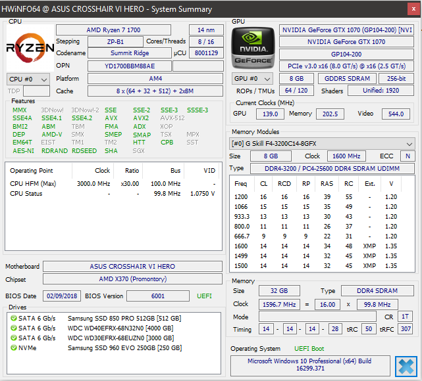Click the GDDR5 SDRAM field
This screenshot has width=422, height=381.
(x=347, y=79)
